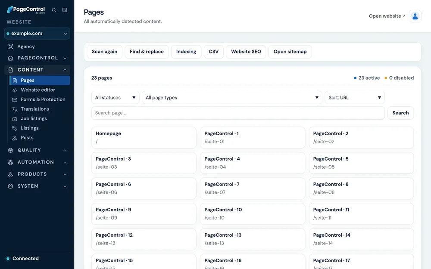Viewport: 431px width, 269px height.
Task: Click the Pages document icon
Action: pyautogui.click(x=15, y=80)
